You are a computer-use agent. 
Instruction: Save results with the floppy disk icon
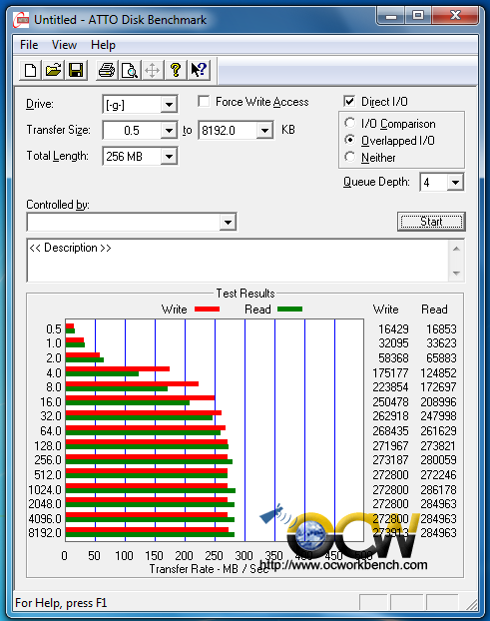[x=76, y=71]
